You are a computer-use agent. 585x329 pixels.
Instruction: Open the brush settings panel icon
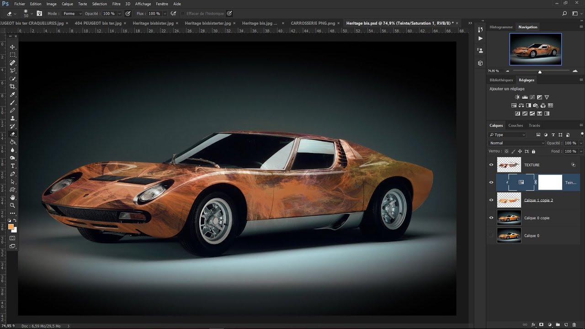[39, 14]
